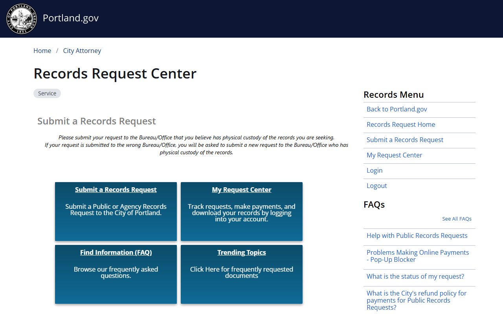Open the Portland.gov site name link
Screen dimensions: 503x314
[x=71, y=18]
